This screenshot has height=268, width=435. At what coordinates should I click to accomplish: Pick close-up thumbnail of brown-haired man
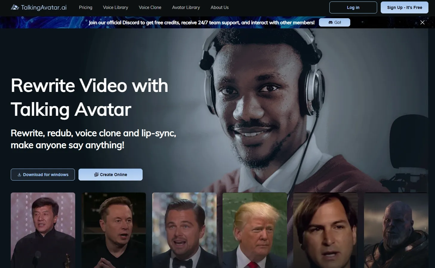(326, 230)
